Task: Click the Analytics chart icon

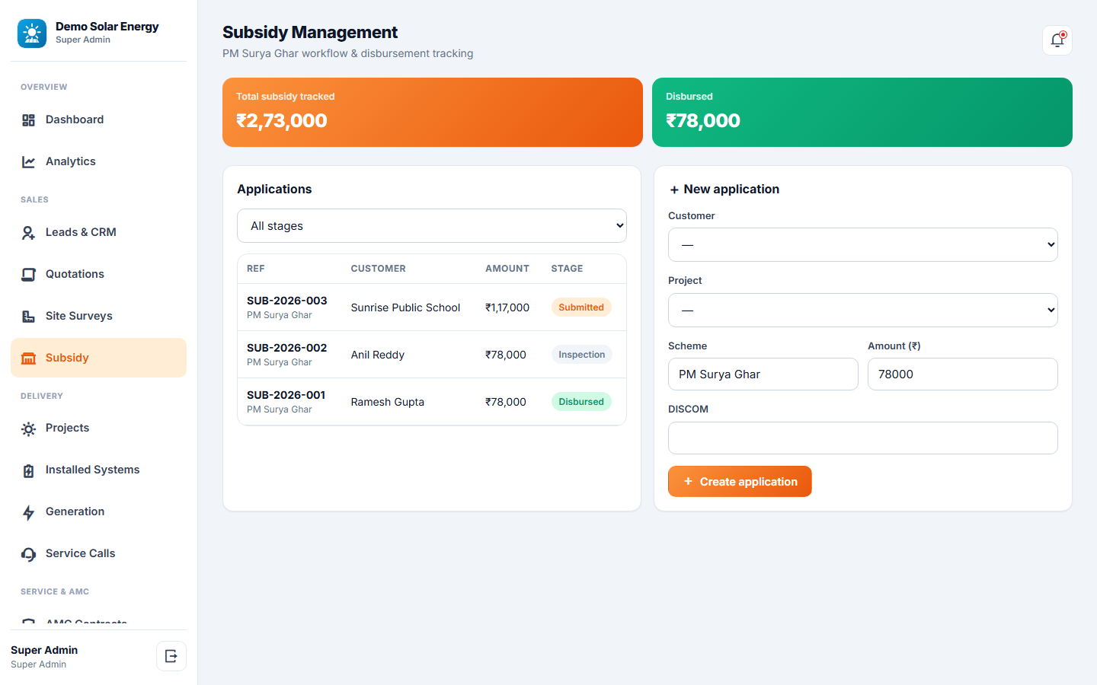Action: click(x=28, y=162)
